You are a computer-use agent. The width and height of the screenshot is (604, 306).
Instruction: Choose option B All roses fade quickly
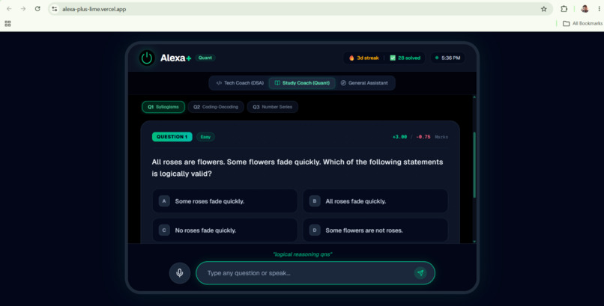(x=375, y=201)
